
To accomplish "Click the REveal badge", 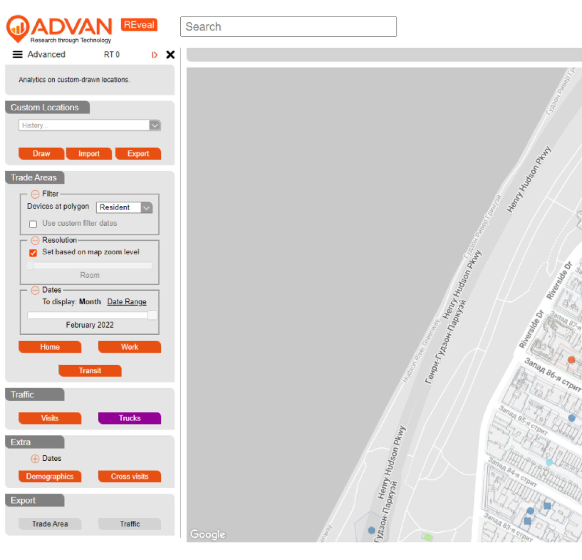I will pyautogui.click(x=139, y=25).
